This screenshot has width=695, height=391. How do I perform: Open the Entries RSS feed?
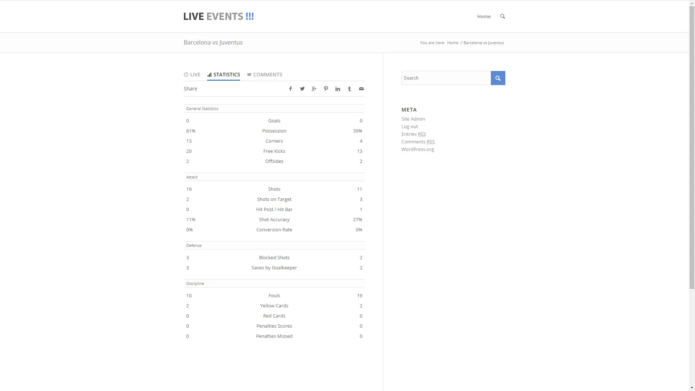pyautogui.click(x=413, y=134)
